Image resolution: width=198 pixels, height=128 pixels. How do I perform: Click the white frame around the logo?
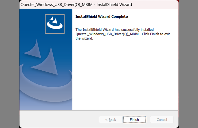point(45,24)
